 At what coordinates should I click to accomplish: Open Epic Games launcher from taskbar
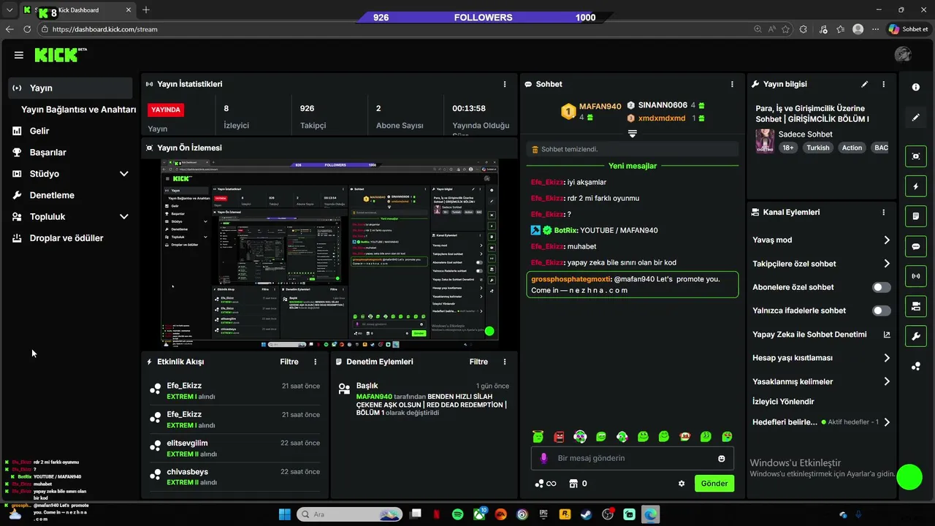543,514
